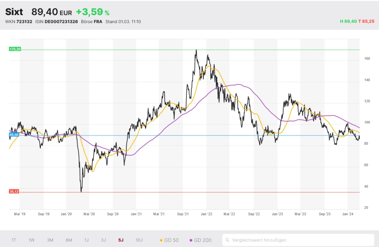379x247 pixels.
Task: Show the 10J ten-year chart
Action: 139,240
